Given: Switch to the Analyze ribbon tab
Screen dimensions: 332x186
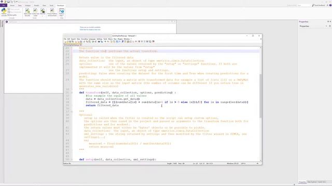Looking at the screenshot, I should 27,5.
